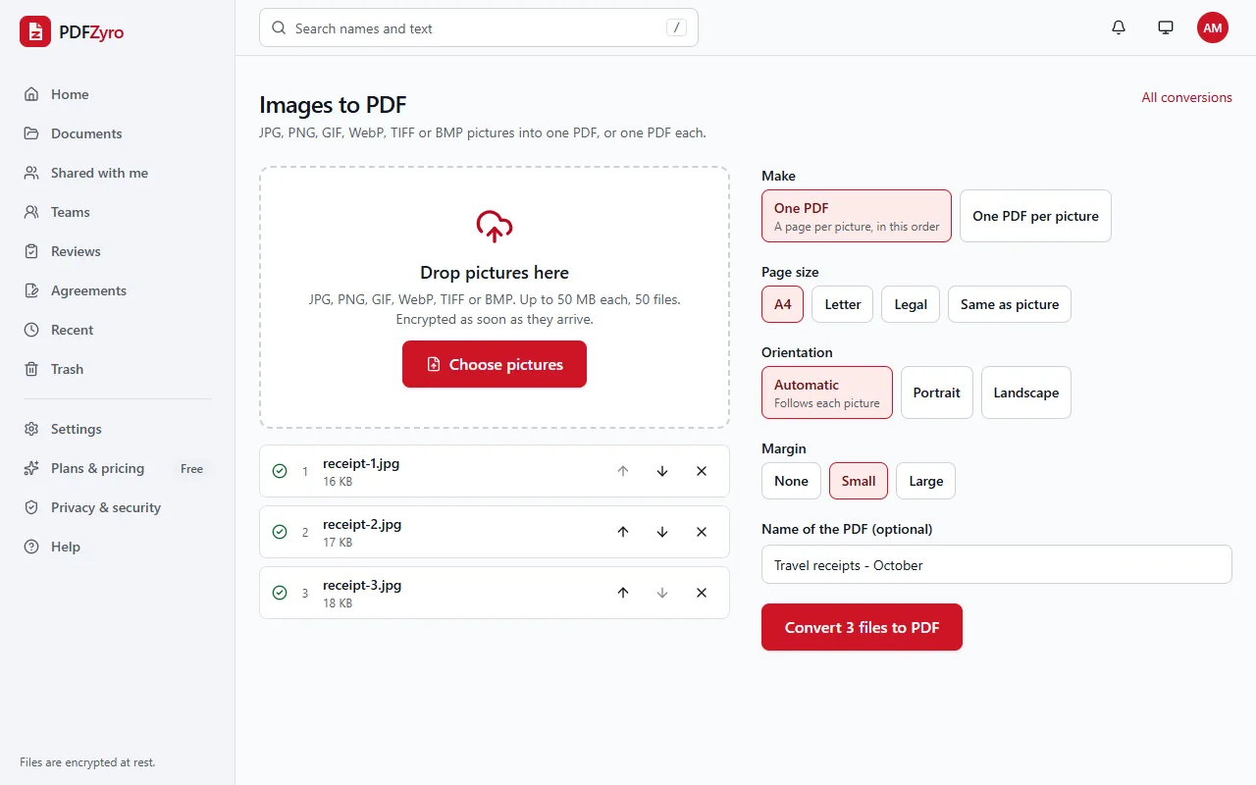Remove receipt-1.jpg from the list

tap(702, 471)
